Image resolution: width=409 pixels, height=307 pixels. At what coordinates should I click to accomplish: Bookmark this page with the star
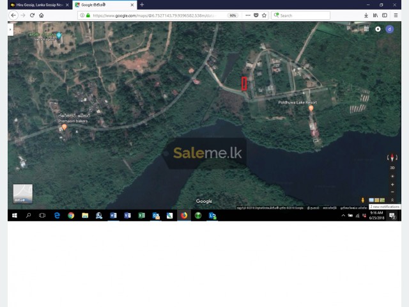[264, 15]
